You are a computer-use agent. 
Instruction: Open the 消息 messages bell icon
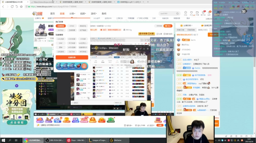209,13
